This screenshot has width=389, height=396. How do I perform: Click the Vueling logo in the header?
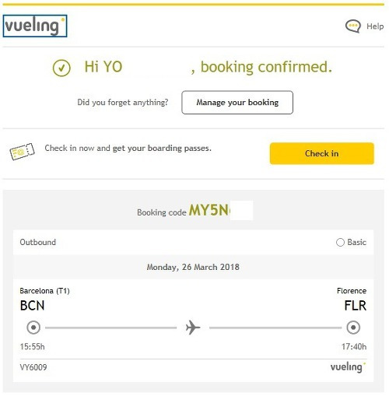click(x=35, y=26)
